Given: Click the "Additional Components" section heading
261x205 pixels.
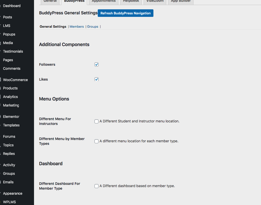Looking at the screenshot, I should 64,45.
